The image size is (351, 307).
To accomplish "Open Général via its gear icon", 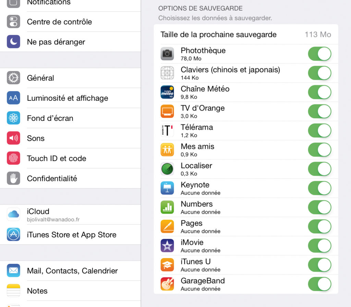I will point(13,78).
